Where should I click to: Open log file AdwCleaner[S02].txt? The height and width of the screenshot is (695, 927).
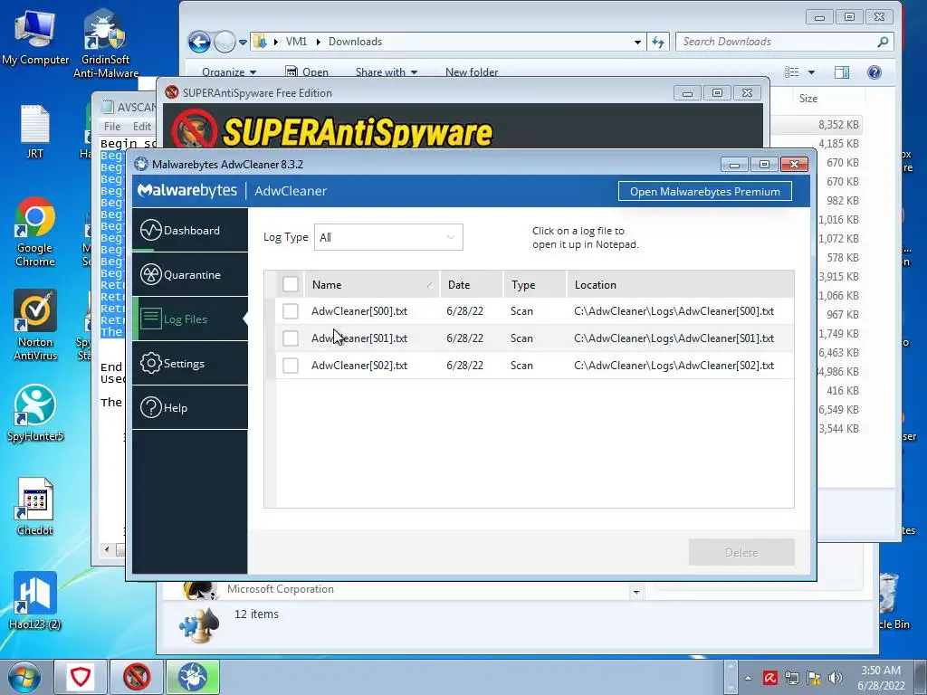pos(358,366)
